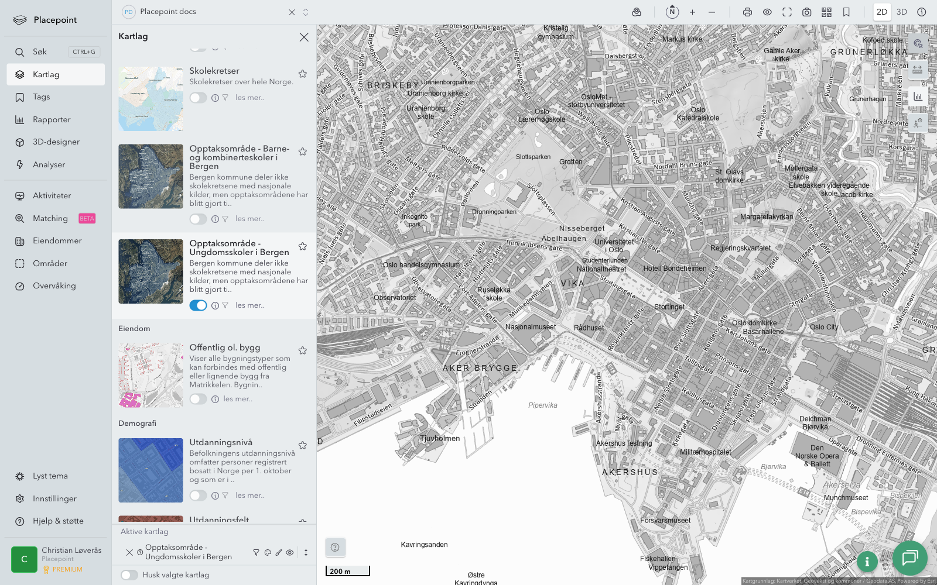Open Hjelp & støtte link
This screenshot has height=585, width=937.
click(58, 521)
